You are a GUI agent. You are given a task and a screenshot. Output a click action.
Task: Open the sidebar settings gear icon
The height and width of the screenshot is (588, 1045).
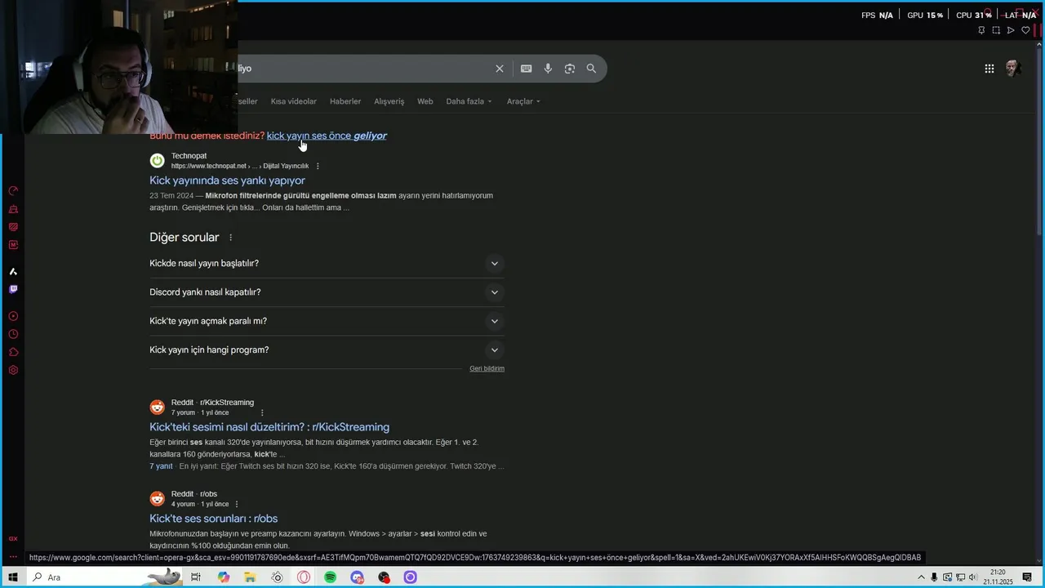pos(13,370)
